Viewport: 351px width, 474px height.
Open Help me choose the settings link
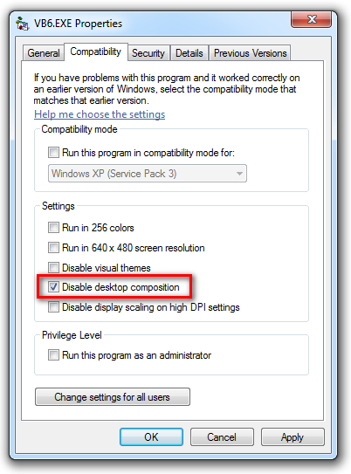point(100,114)
